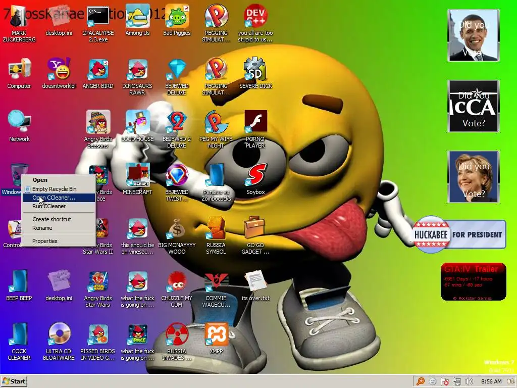Open the MARK ZUCKERBERG desktop icon
The width and height of the screenshot is (517, 388).
[19, 23]
